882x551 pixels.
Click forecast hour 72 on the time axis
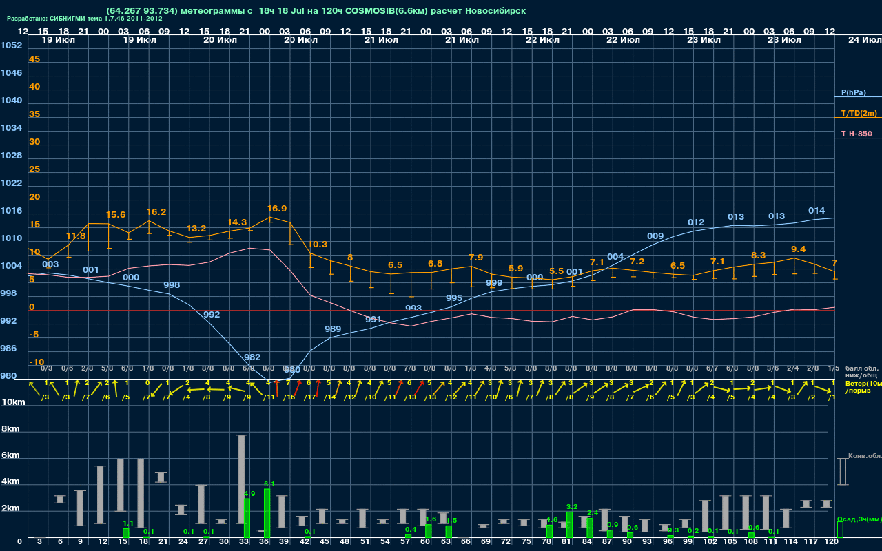click(x=506, y=542)
